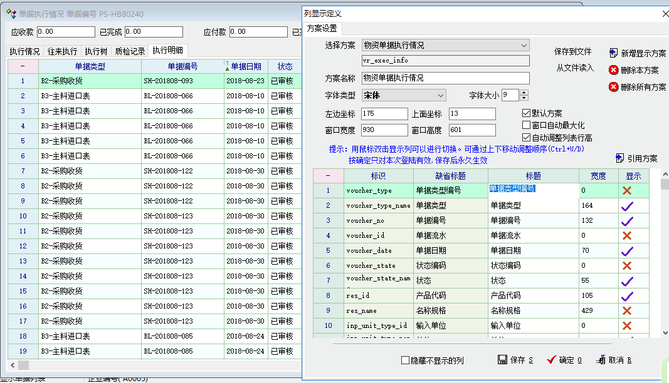Uncheck the 默认方案 checkbox
The height and width of the screenshot is (383, 669).
(x=527, y=113)
